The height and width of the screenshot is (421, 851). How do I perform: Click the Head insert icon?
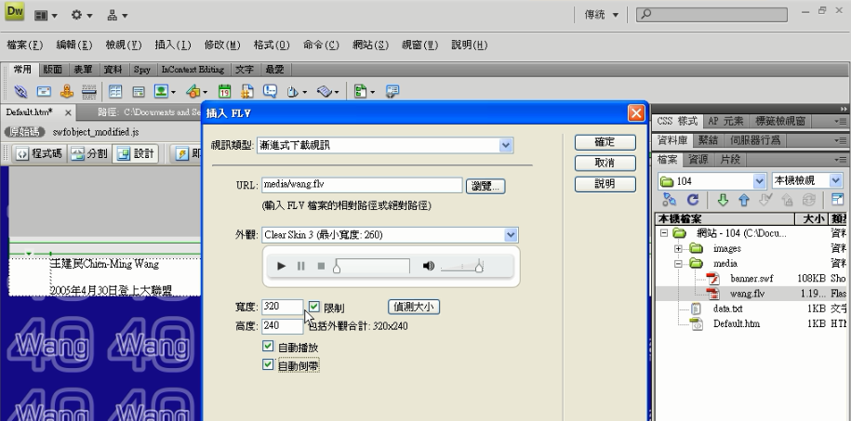[293, 91]
